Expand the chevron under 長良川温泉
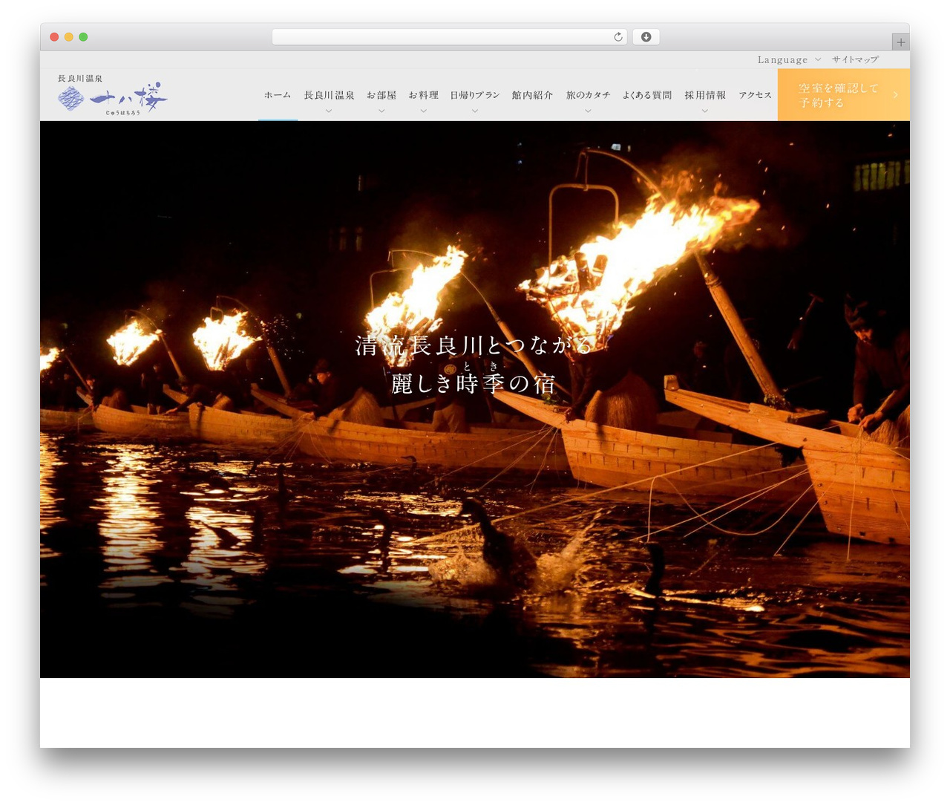This screenshot has width=950, height=805. 329,111
